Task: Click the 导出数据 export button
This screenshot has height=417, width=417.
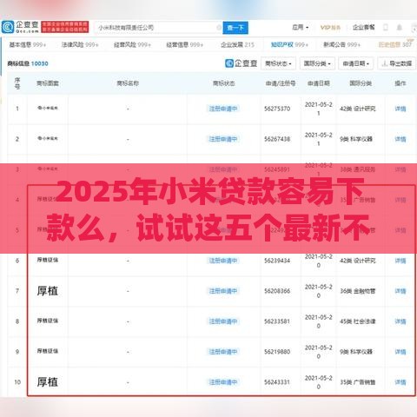Action: click(396, 63)
